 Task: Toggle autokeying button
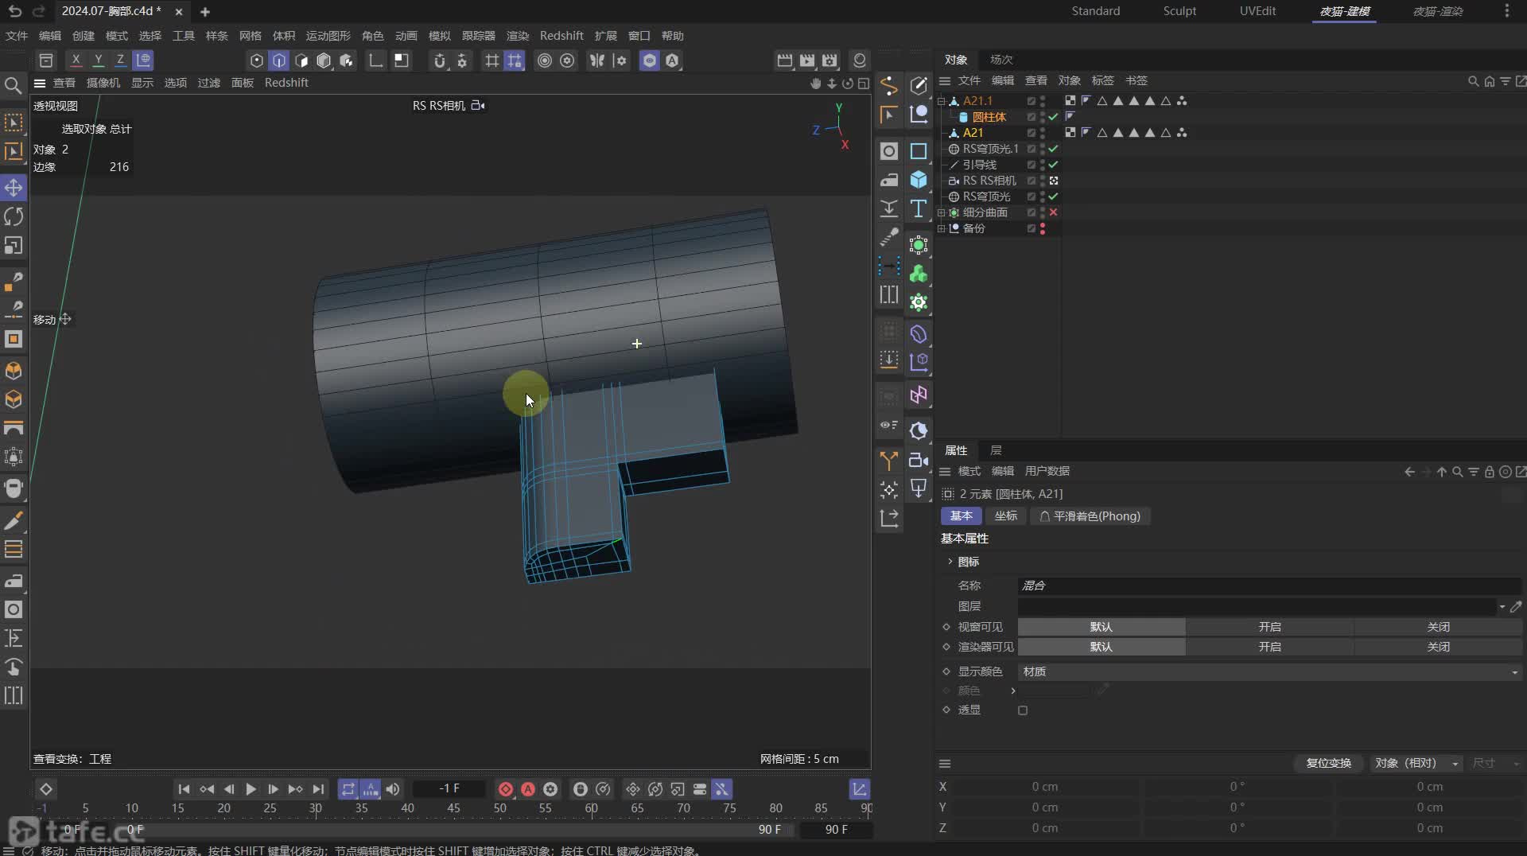[528, 789]
